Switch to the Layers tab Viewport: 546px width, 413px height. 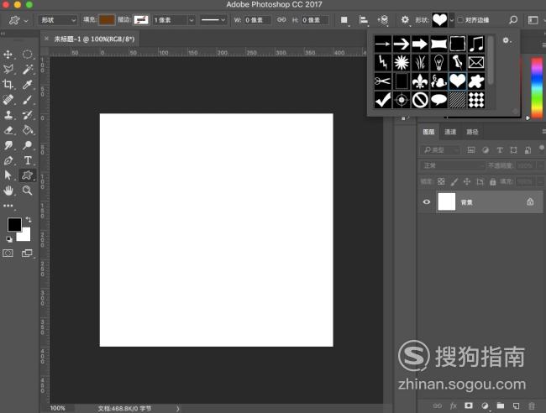click(x=428, y=132)
